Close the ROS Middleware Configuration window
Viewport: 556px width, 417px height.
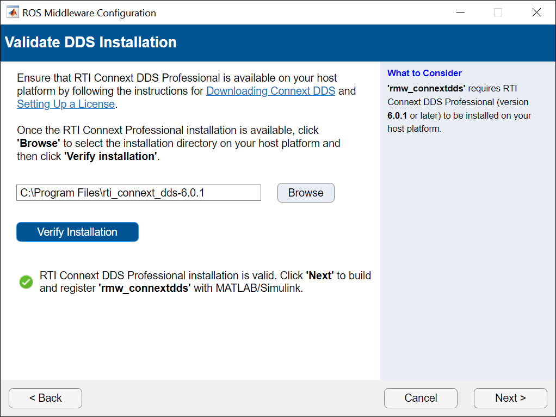click(536, 13)
